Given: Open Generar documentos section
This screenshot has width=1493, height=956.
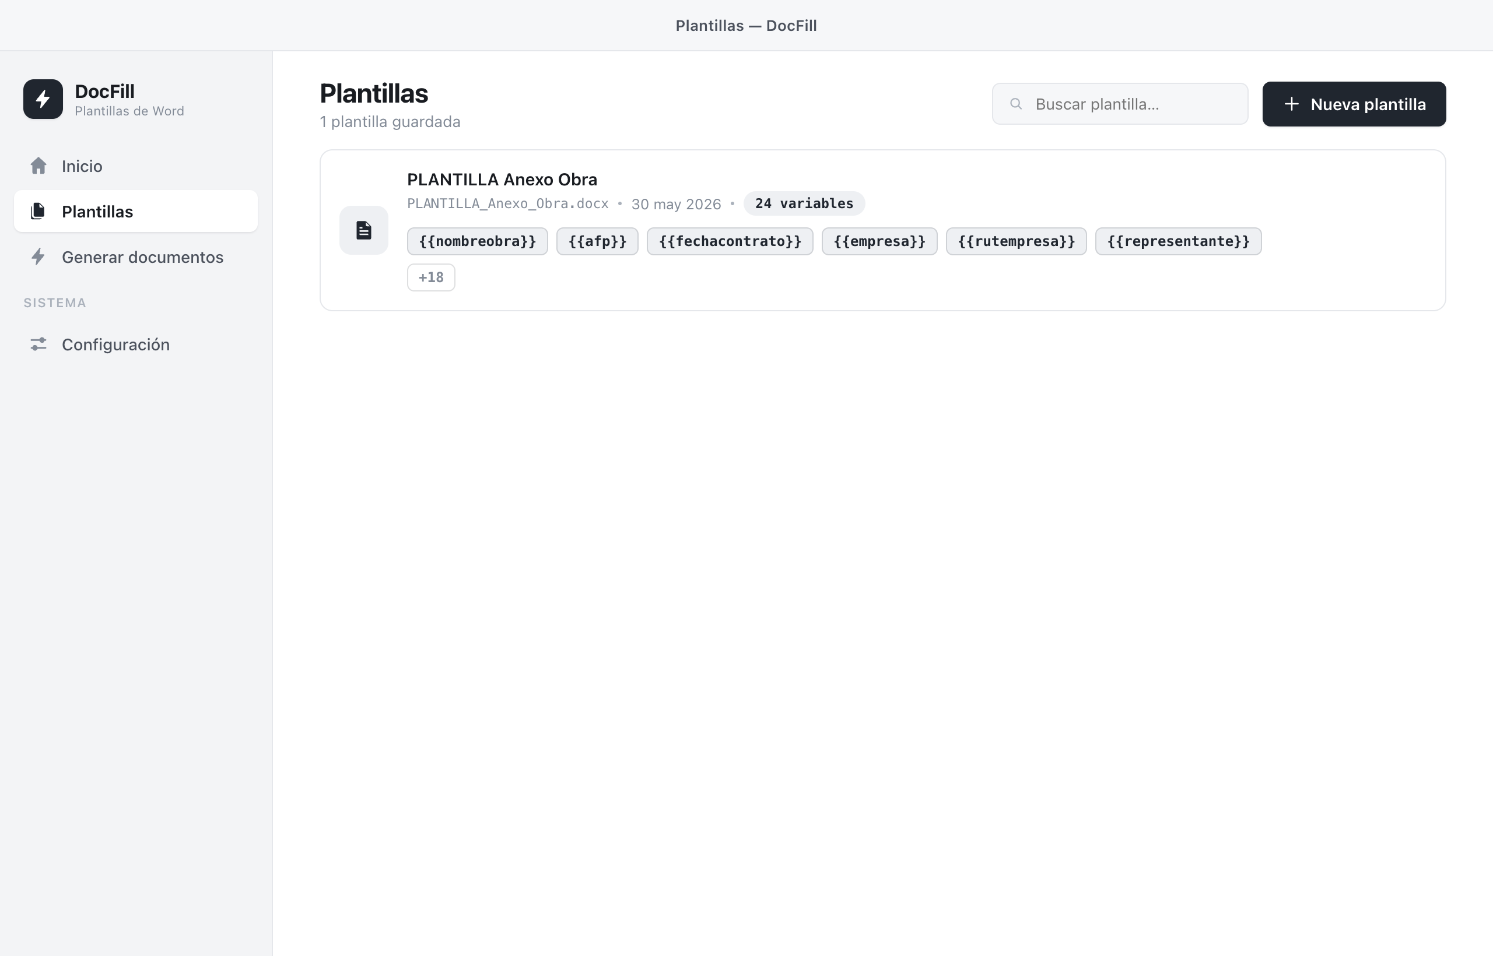Looking at the screenshot, I should [x=135, y=256].
